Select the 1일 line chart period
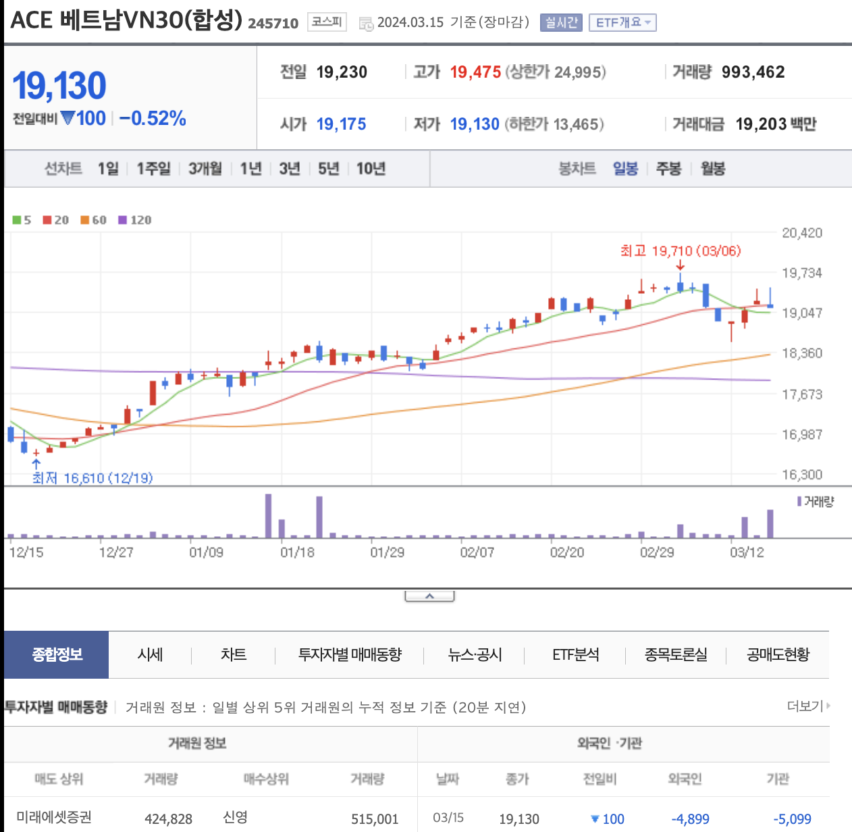 [x=108, y=169]
